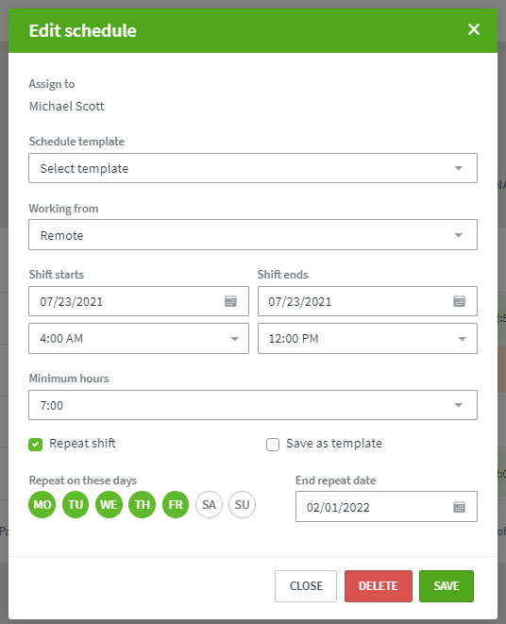506x624 pixels.
Task: Open calendar icon for End repeat date
Action: tap(459, 507)
